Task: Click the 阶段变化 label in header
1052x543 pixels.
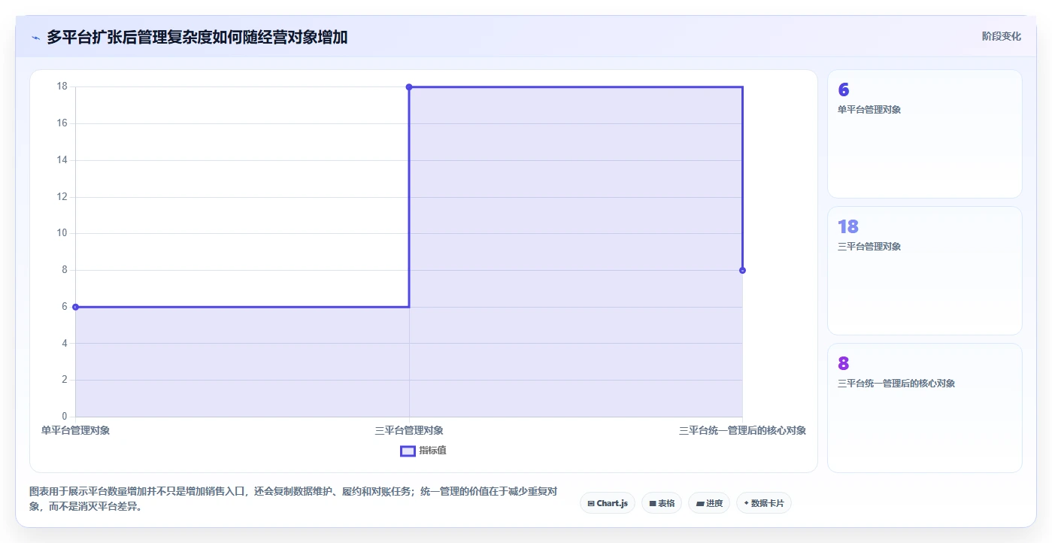Action: (x=1002, y=36)
